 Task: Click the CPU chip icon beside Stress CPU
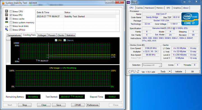pos(6,11)
